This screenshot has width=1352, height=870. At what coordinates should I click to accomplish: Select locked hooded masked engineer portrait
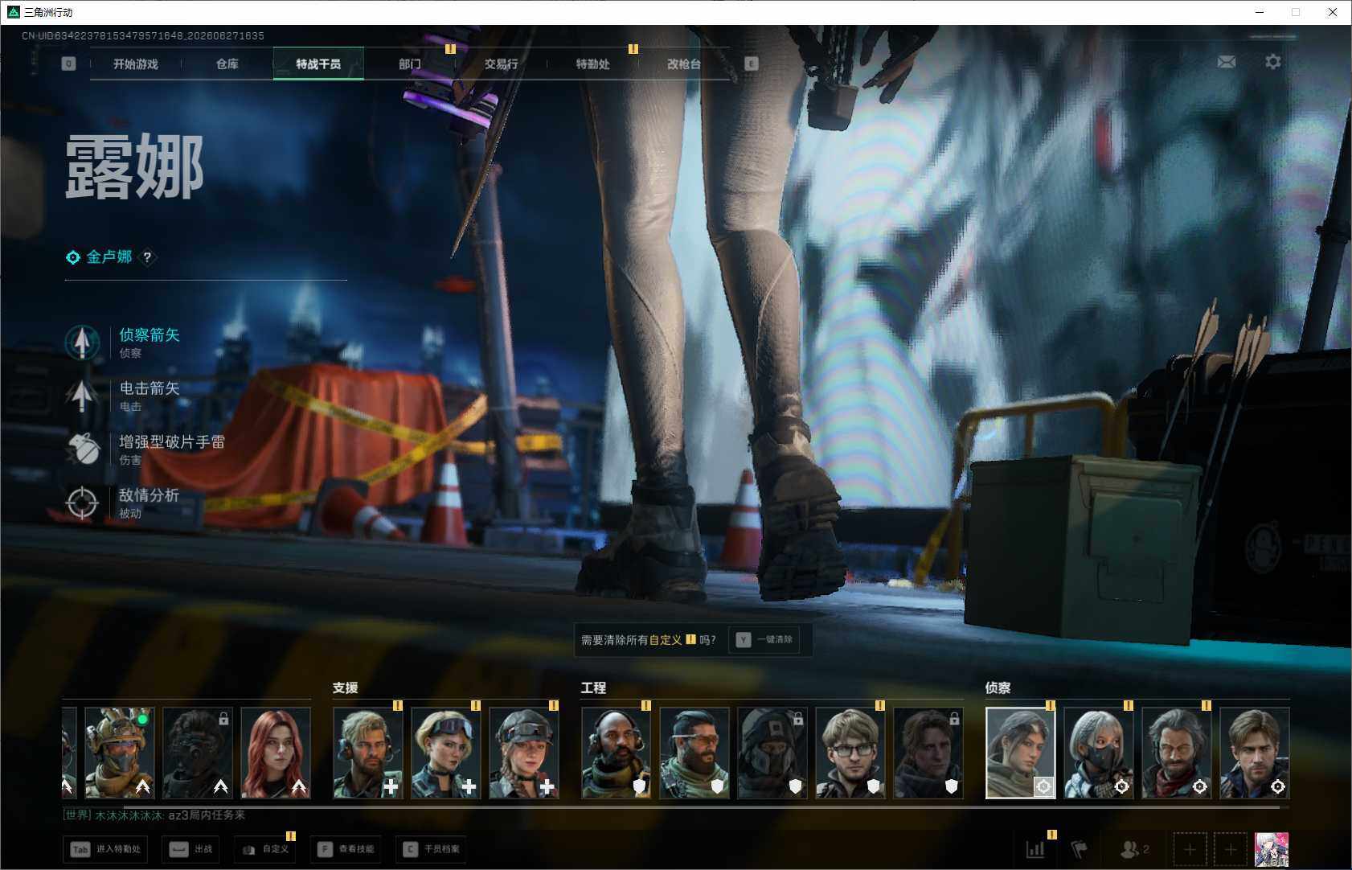point(772,753)
